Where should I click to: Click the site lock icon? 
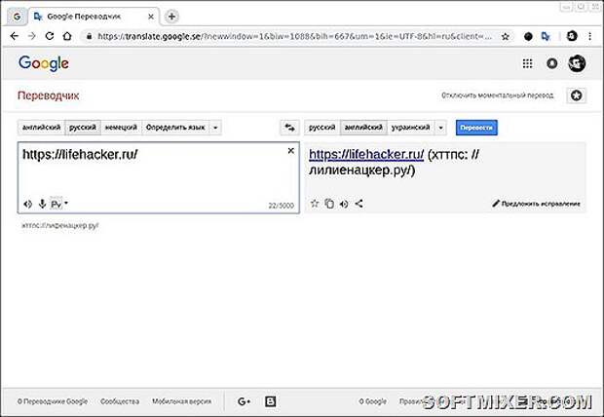coord(89,37)
